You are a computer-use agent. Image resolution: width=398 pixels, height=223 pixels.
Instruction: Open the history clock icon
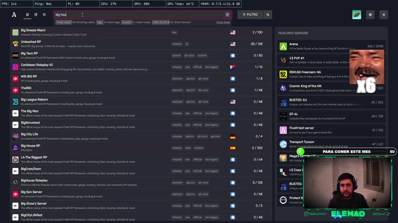coord(36,15)
